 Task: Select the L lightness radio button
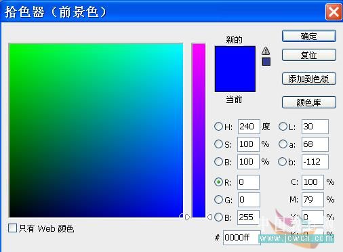pos(283,127)
